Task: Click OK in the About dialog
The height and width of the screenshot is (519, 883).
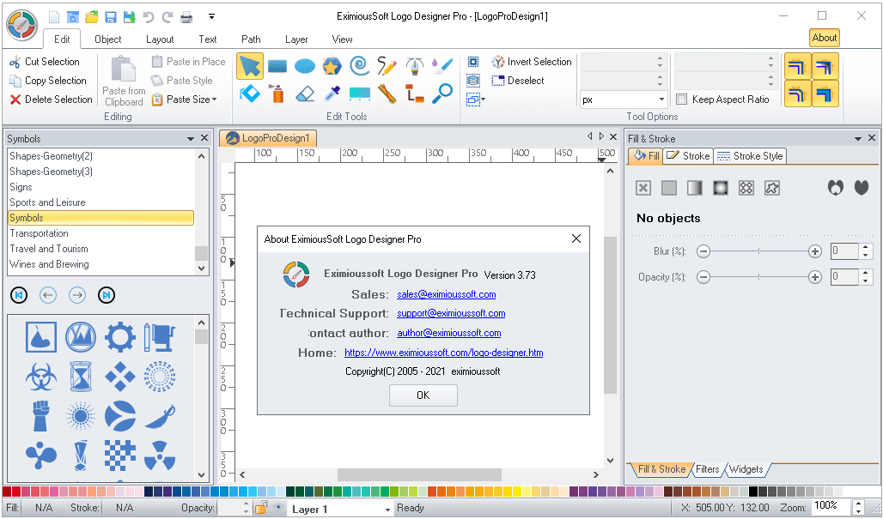Action: [x=423, y=395]
